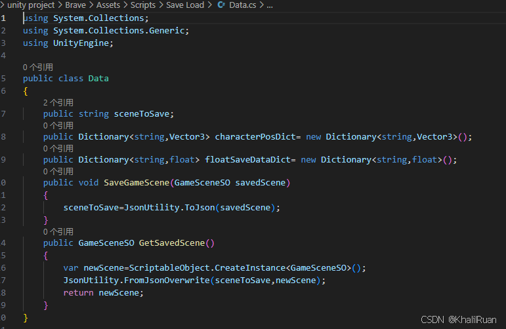Image resolution: width=506 pixels, height=329 pixels.
Task: Click line number 7 in the gutter
Action: coord(3,114)
